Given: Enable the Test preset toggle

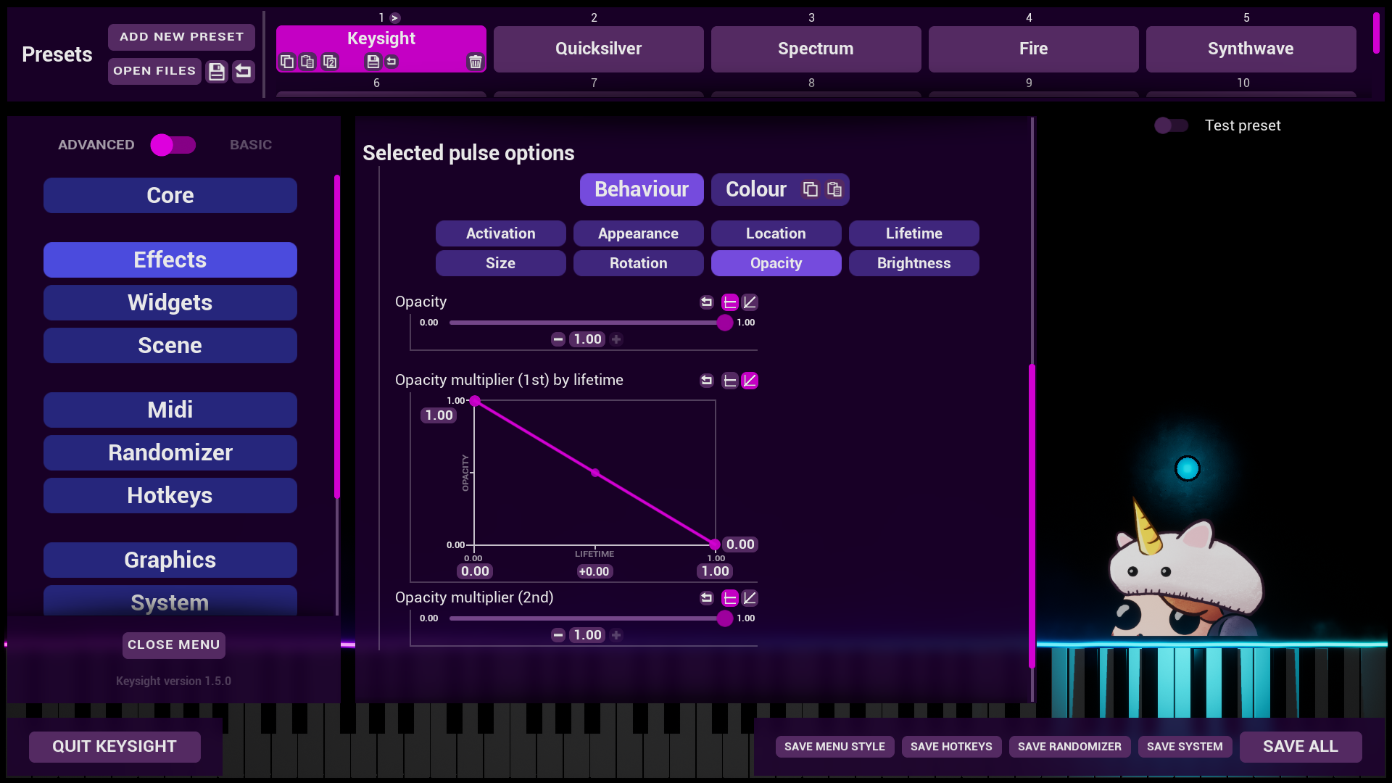Looking at the screenshot, I should (1171, 125).
